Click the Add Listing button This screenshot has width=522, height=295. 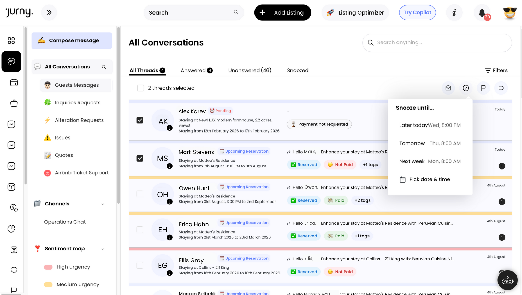pyautogui.click(x=283, y=12)
